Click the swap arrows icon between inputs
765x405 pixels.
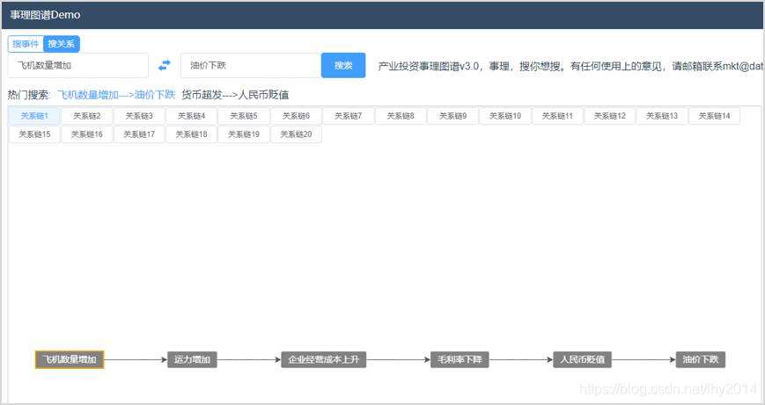(x=165, y=65)
